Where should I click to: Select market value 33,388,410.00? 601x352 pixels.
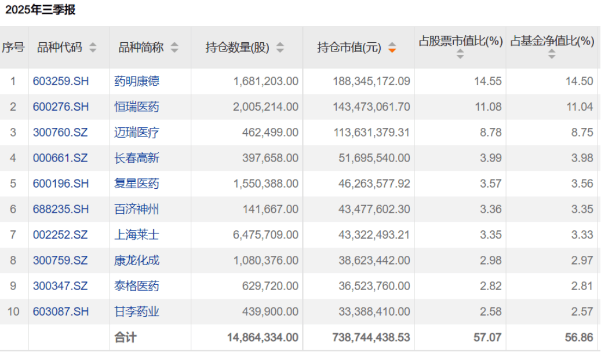tap(374, 312)
